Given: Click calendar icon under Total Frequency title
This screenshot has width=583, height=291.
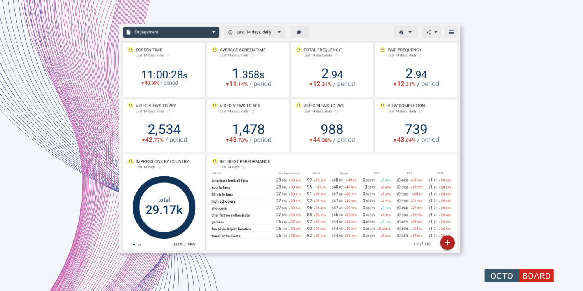Looking at the screenshot, I should tap(337, 55).
